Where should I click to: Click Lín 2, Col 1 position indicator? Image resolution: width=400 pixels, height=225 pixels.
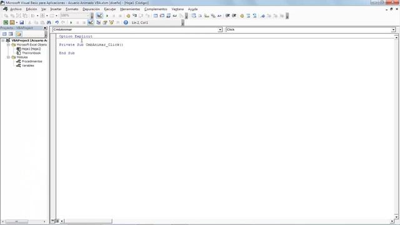[139, 22]
